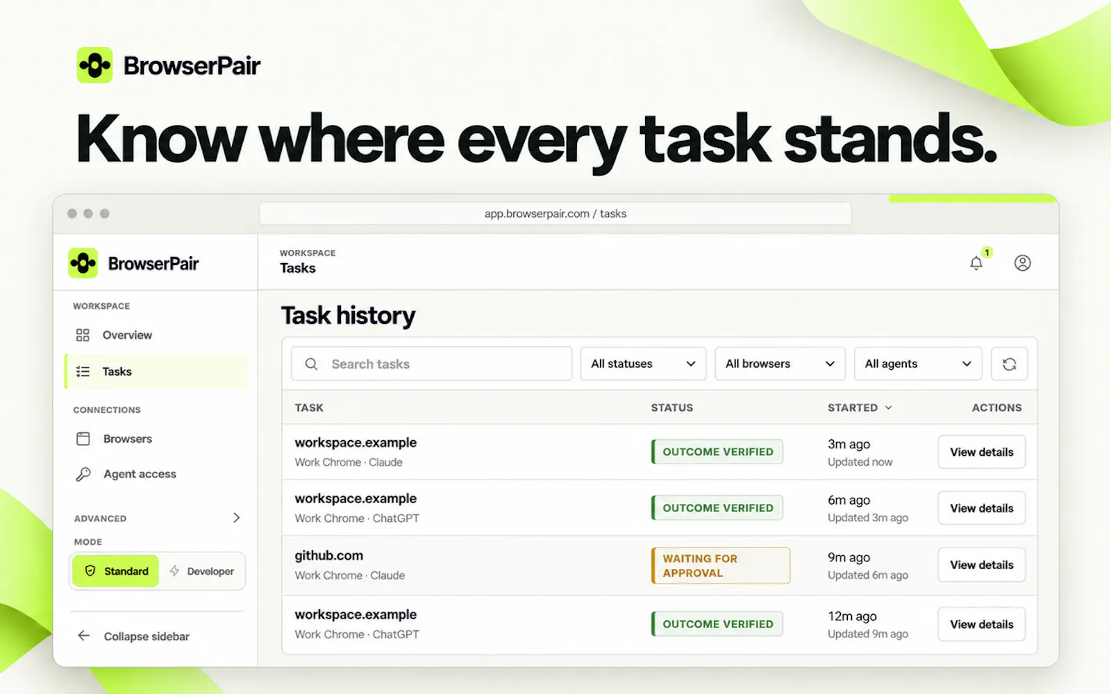Image resolution: width=1111 pixels, height=694 pixels.
Task: Click the 'Updated 6m ago' text
Action: (868, 575)
